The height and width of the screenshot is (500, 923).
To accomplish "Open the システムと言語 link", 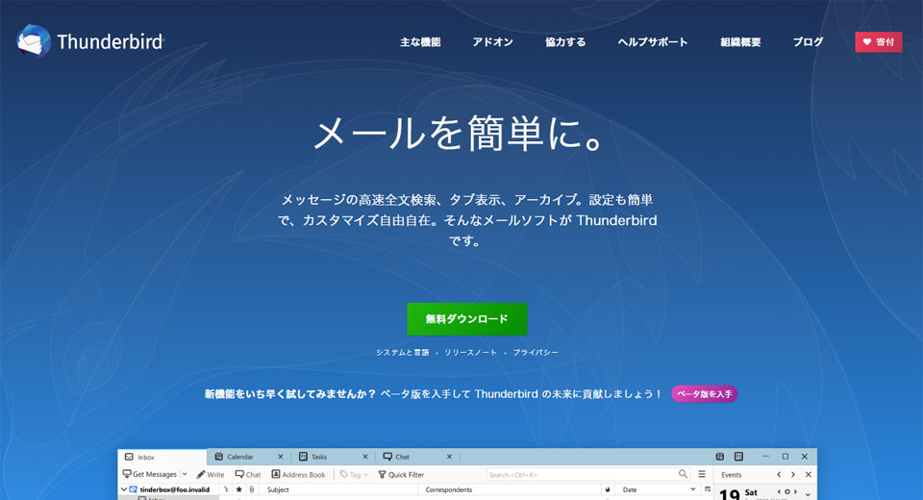I will point(403,352).
